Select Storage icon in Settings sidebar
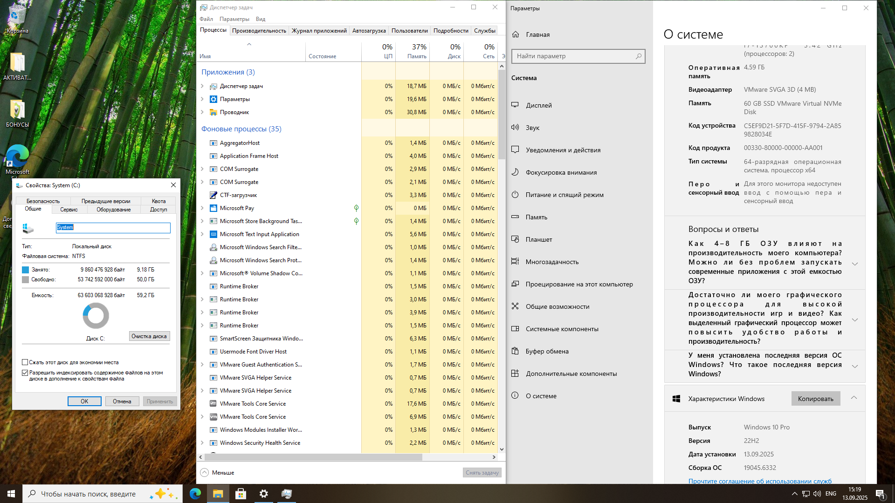 515,217
